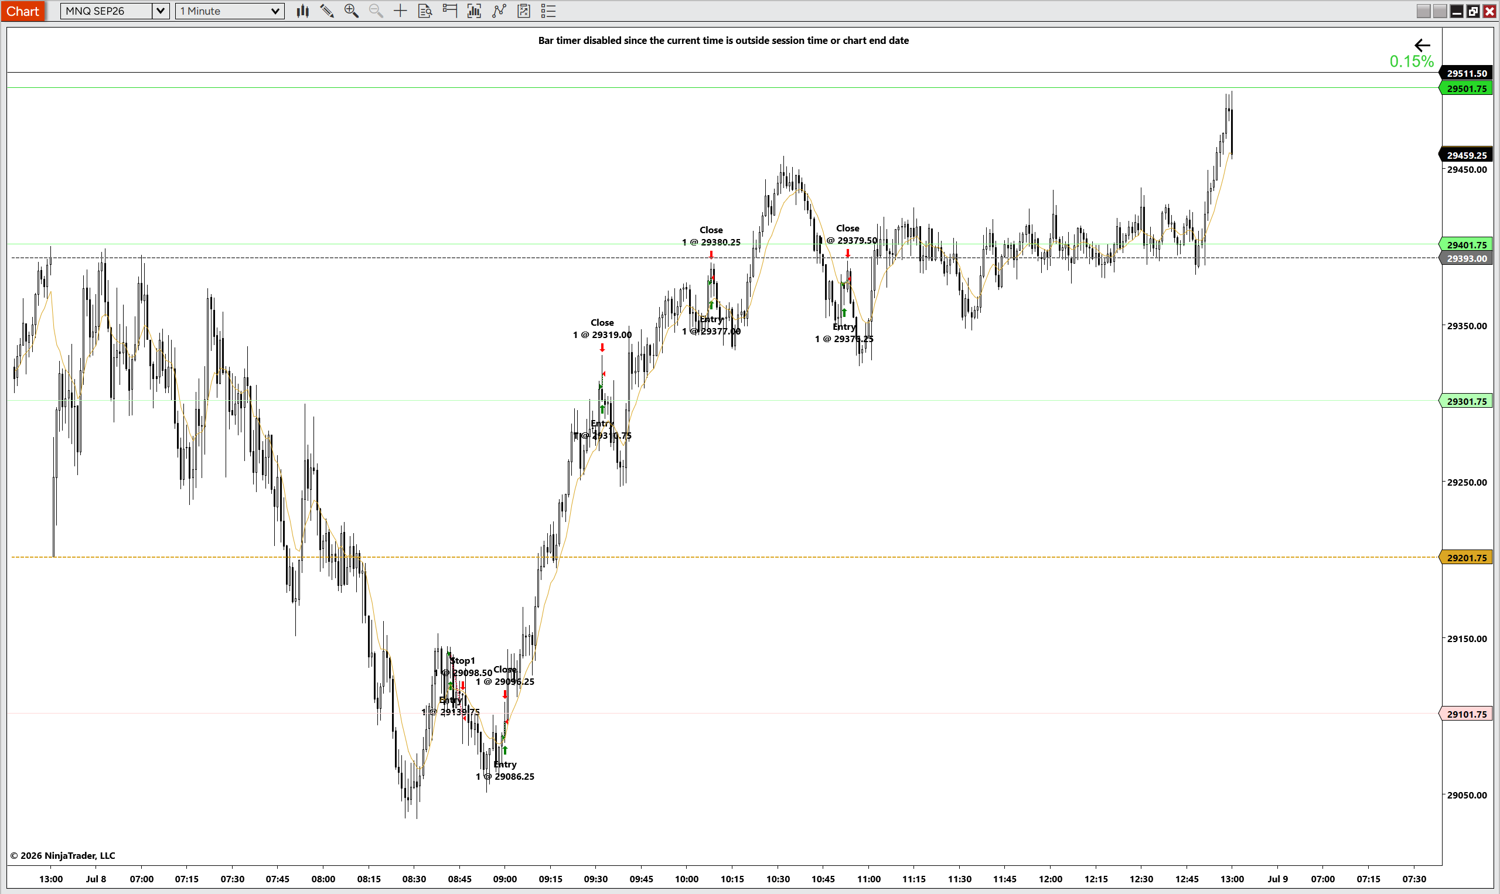Click the MNQ SEP26 instrument field
This screenshot has height=894, width=1500.
[107, 11]
